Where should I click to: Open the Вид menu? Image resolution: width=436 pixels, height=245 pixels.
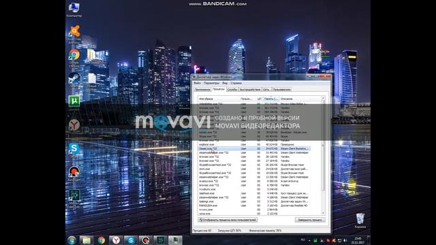point(225,83)
